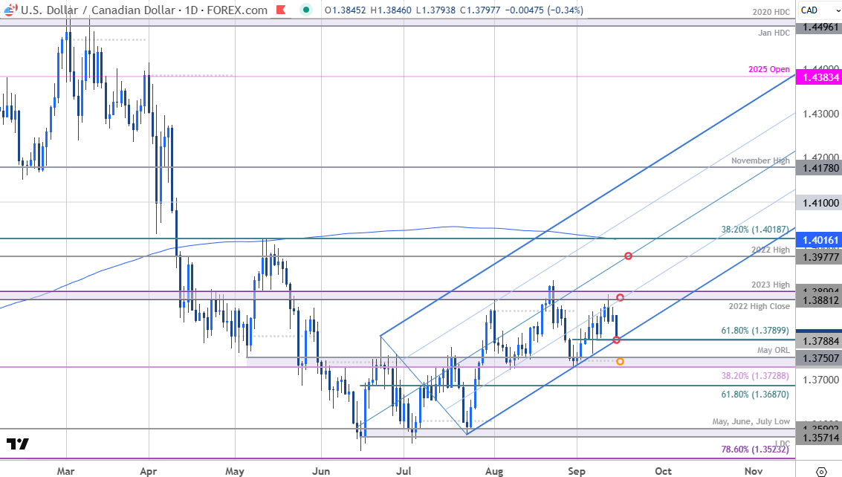The height and width of the screenshot is (477, 842).
Task: Select the '2022 High Close' annotation label
Action: (760, 306)
